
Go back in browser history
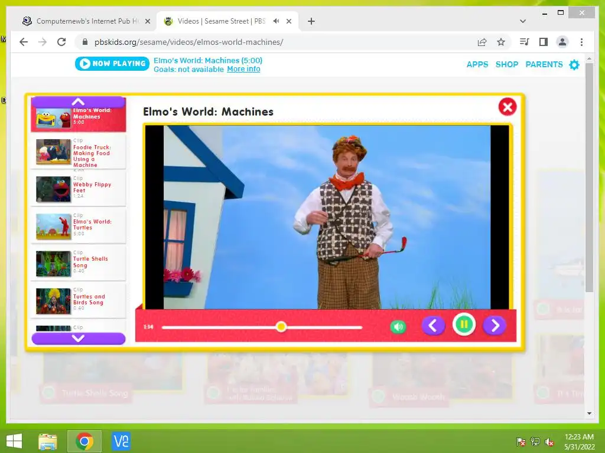24,42
